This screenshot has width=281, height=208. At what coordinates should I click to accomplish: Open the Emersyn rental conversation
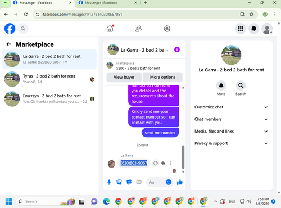(49, 99)
